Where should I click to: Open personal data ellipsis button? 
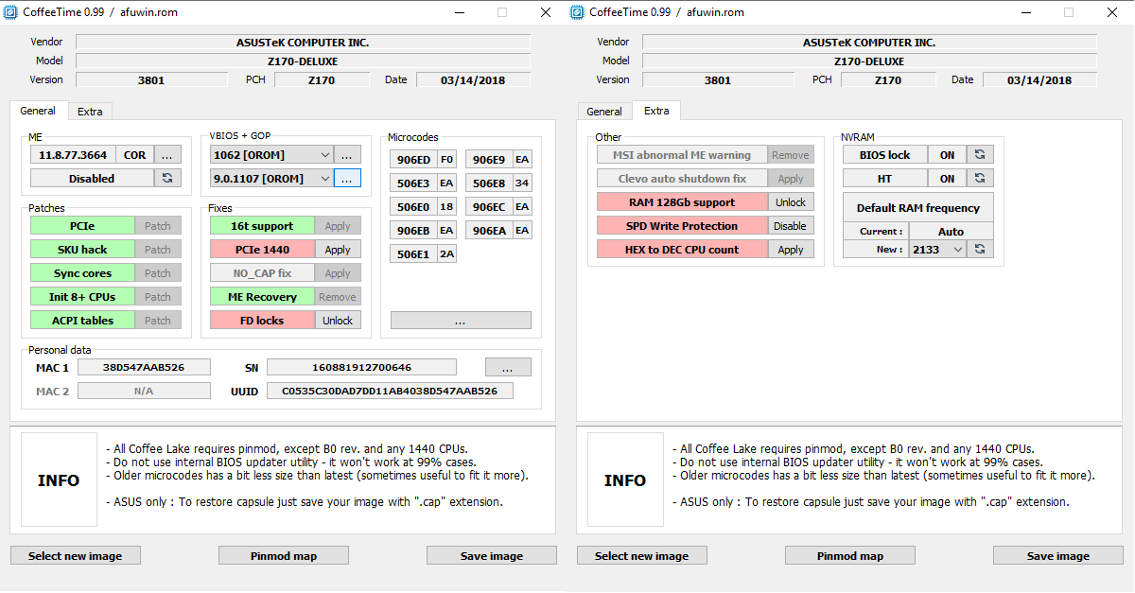[x=508, y=367]
